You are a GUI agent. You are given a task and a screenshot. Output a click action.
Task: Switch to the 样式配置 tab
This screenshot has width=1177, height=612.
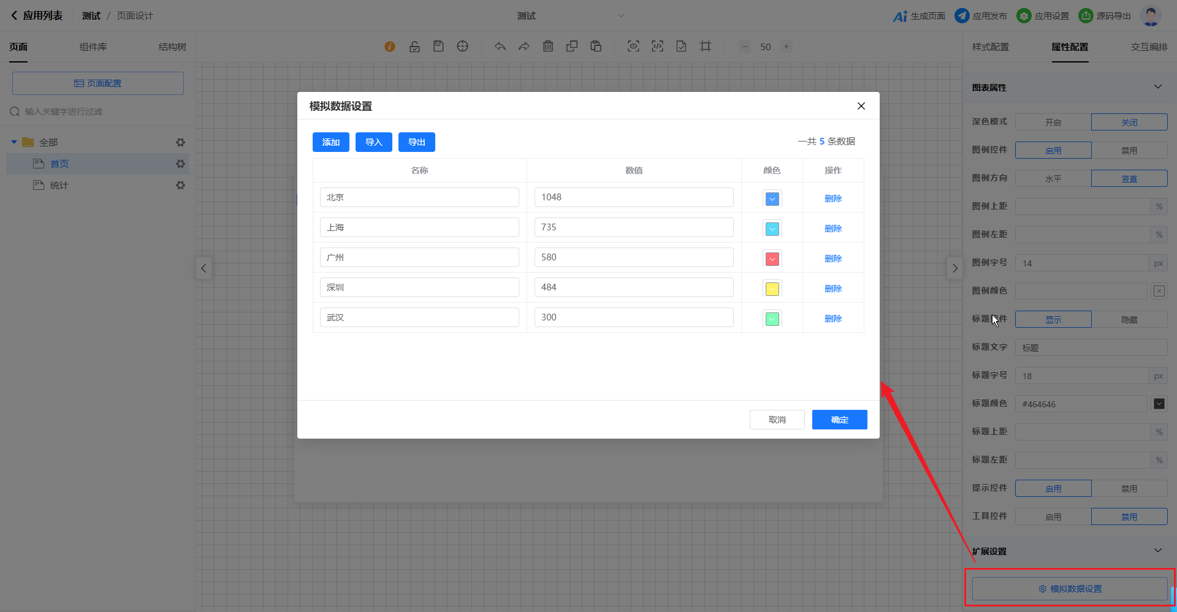click(x=990, y=47)
